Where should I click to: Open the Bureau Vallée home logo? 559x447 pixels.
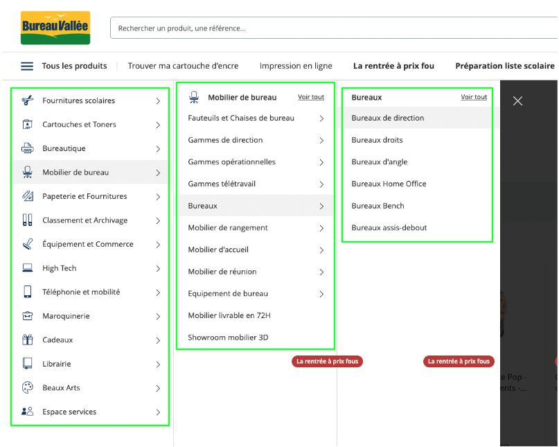click(55, 28)
